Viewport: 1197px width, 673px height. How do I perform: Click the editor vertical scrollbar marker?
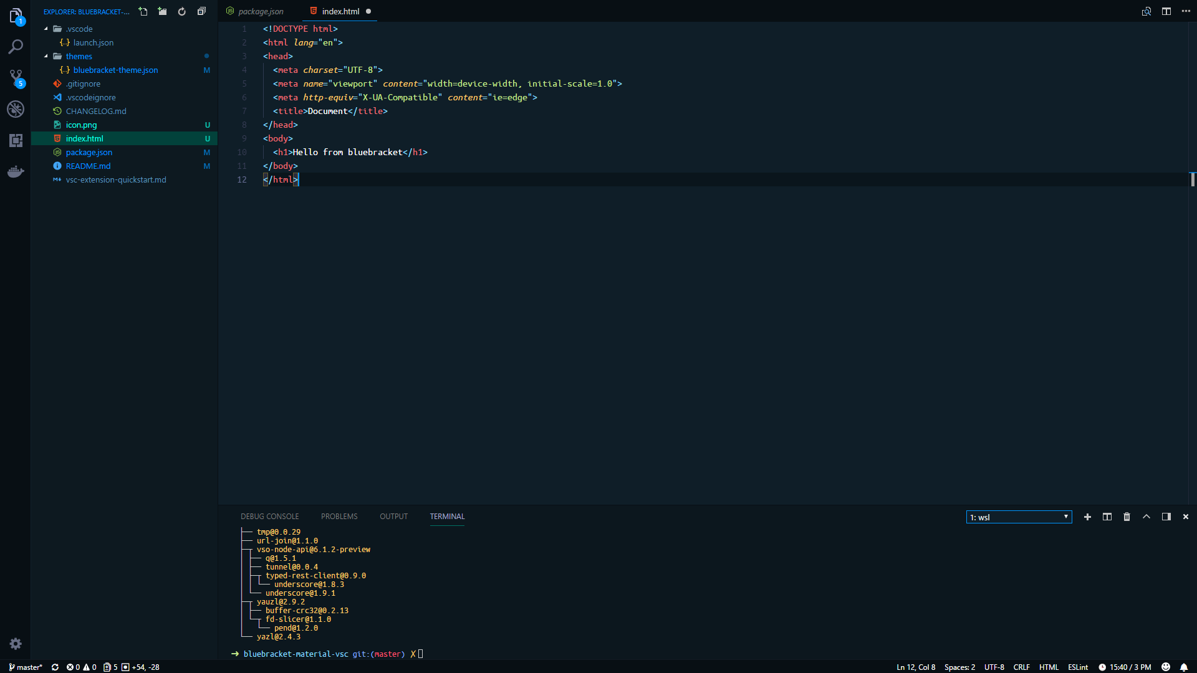click(1192, 179)
